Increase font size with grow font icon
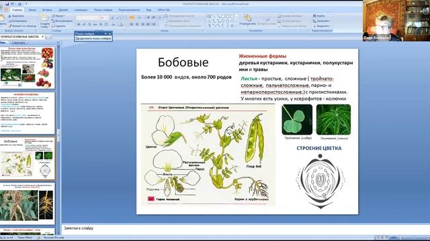 (112, 18)
